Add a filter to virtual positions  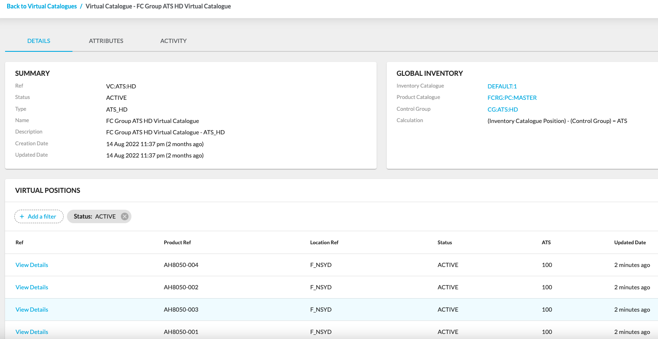[x=39, y=216]
